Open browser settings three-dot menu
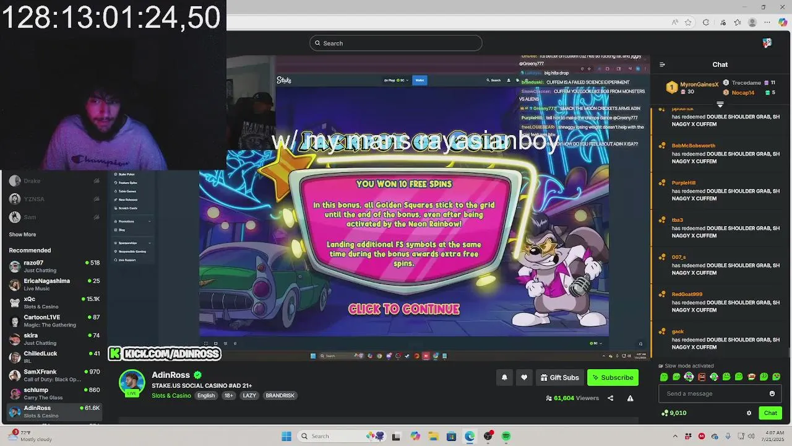The width and height of the screenshot is (792, 446). [767, 22]
